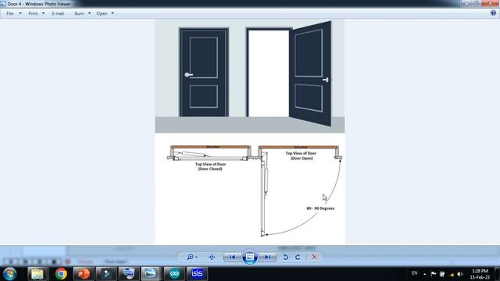Delete the photo with red X

314,257
